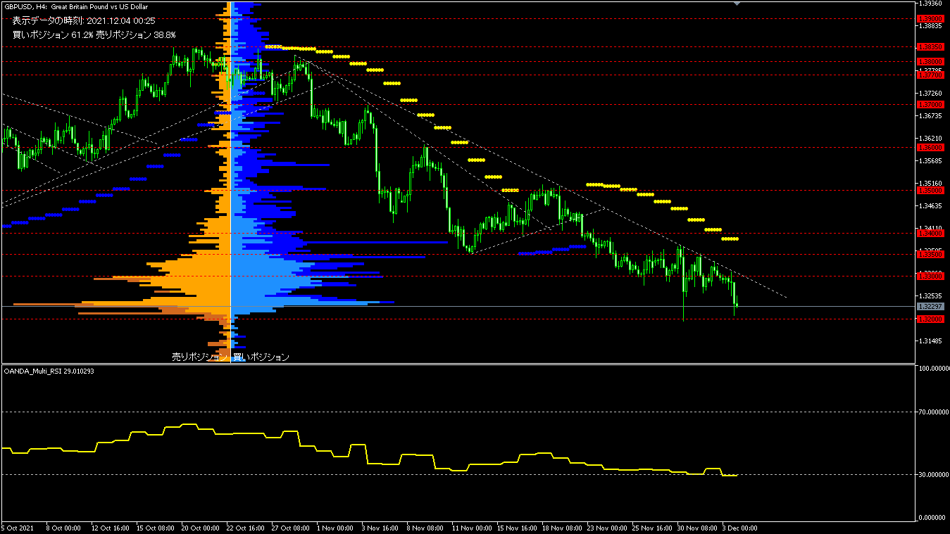Viewport: 950px width, 534px height.
Task: Click the 買いポジション 61.2% ratio text
Action: pos(53,34)
